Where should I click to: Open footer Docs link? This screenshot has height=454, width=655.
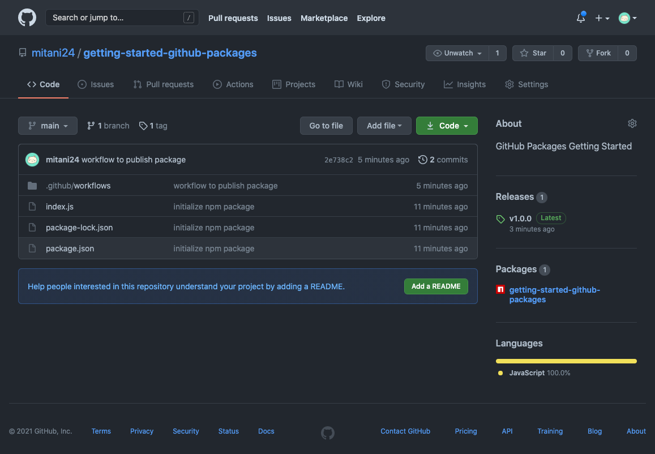[266, 431]
